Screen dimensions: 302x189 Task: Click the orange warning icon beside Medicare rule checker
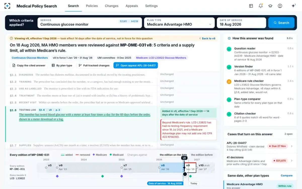tap(229, 82)
